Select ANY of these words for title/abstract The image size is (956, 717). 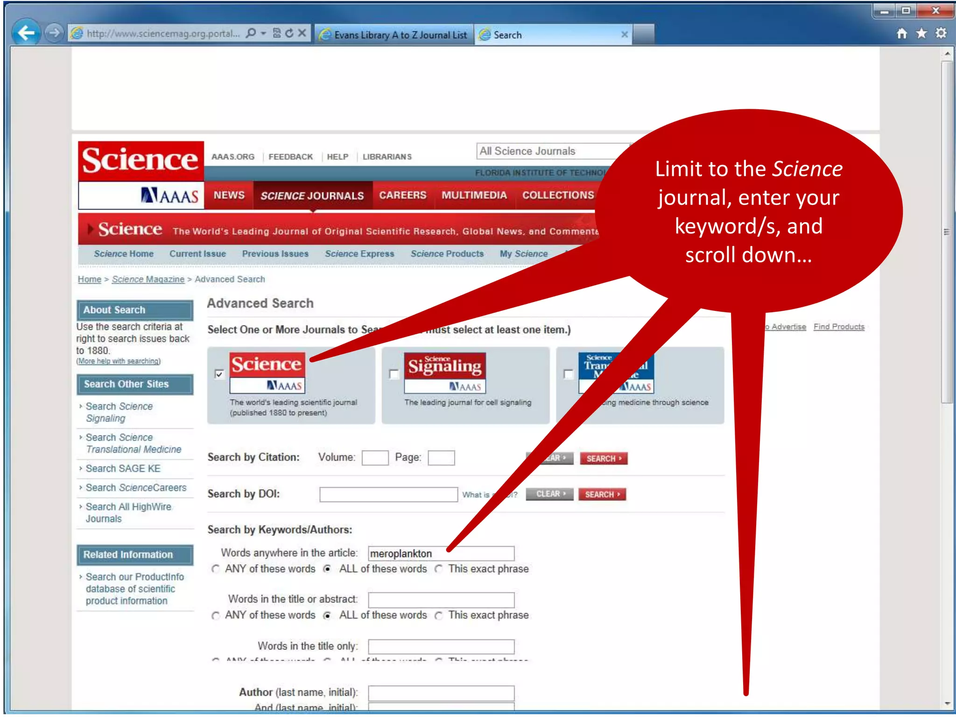click(215, 616)
